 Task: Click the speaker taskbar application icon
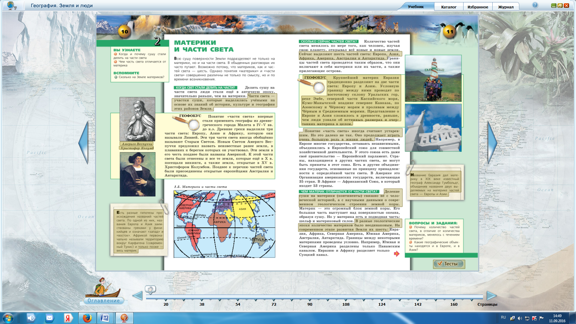(31, 318)
